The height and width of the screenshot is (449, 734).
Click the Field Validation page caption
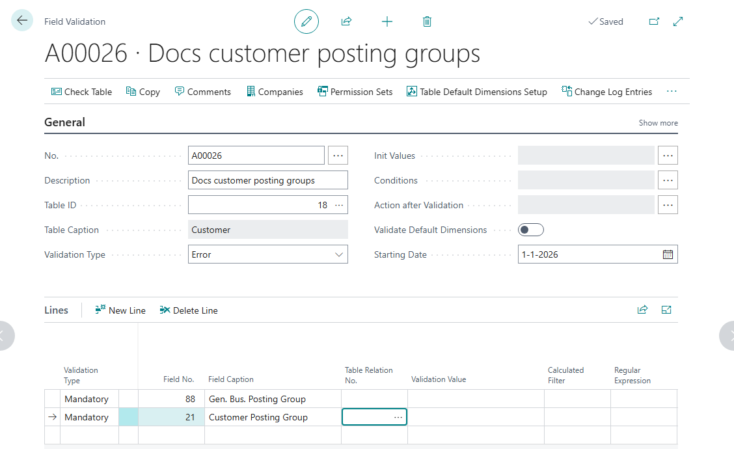click(x=75, y=21)
